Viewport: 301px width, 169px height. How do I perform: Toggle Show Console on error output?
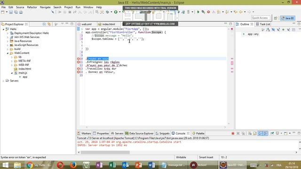pyautogui.click(x=265, y=133)
